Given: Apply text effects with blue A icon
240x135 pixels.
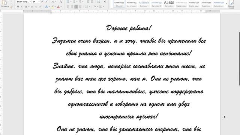Looking at the screenshot, I should tap(46, 7).
